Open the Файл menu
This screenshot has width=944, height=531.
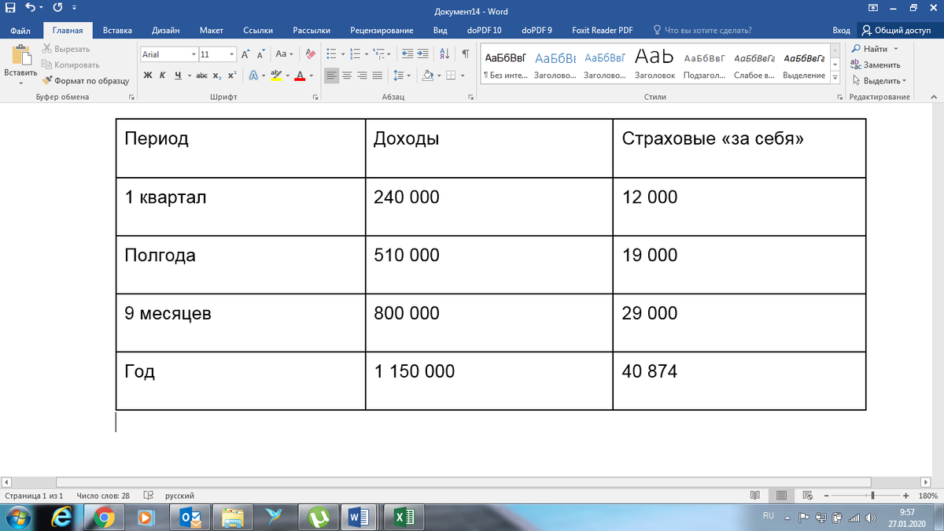tap(21, 30)
